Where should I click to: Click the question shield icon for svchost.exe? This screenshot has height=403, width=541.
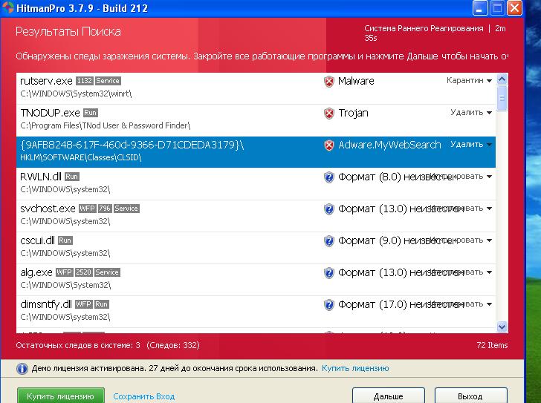click(329, 209)
